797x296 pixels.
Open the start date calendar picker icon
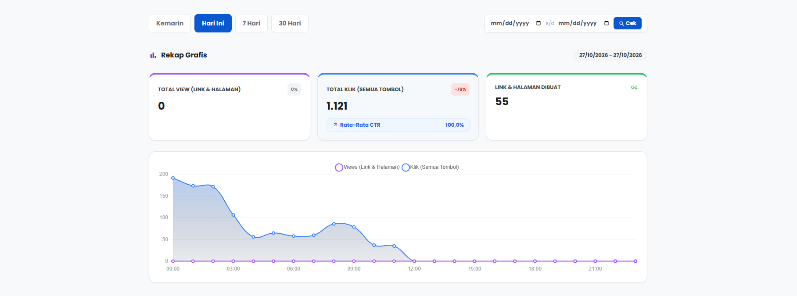pyautogui.click(x=539, y=23)
